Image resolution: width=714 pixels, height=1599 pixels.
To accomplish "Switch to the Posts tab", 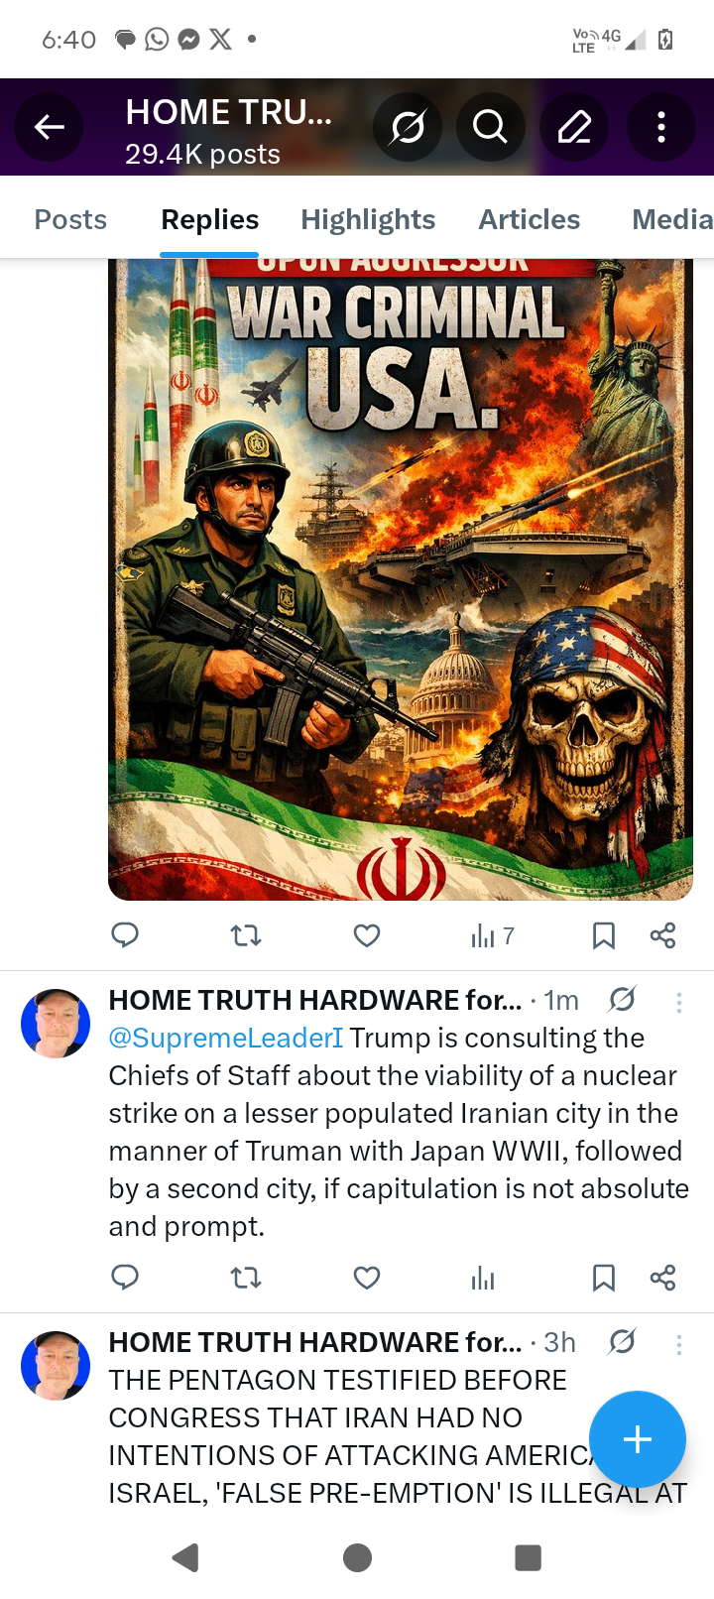I will click(x=70, y=219).
